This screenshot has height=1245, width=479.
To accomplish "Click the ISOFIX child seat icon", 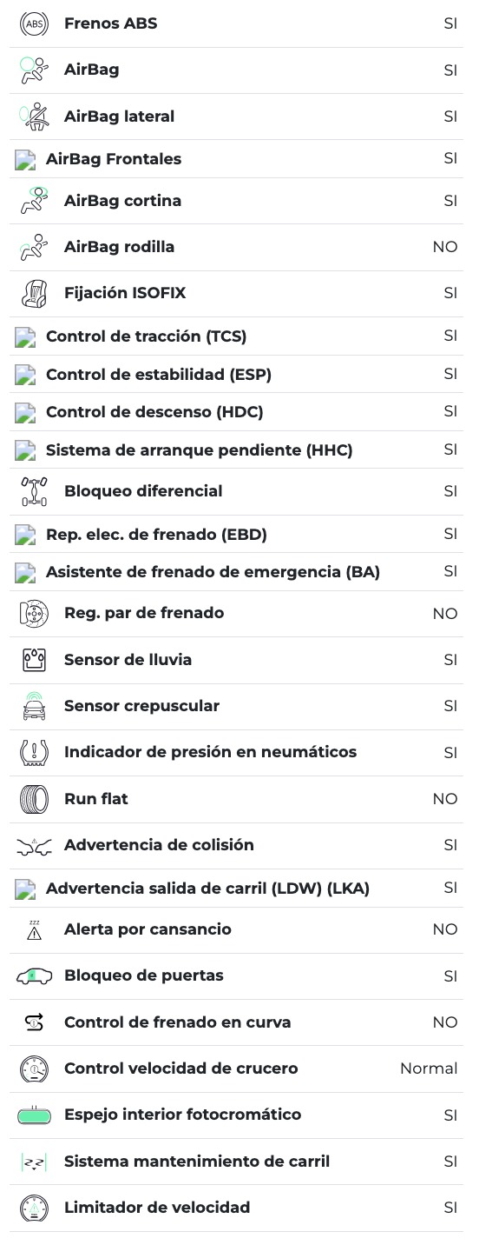I will 34,294.
